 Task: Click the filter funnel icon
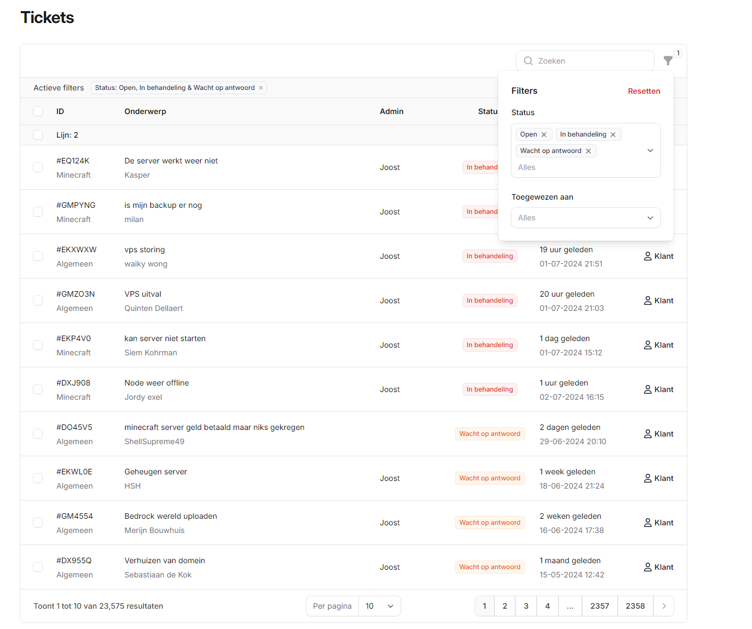coord(668,61)
